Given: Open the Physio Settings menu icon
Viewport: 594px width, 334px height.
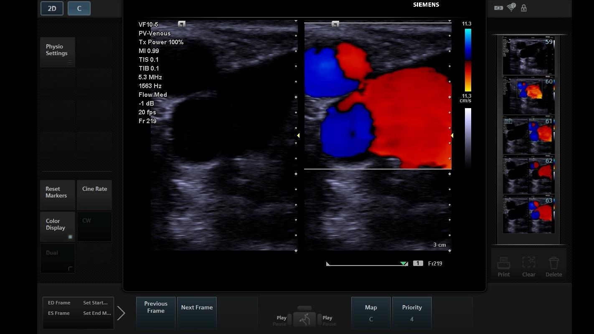Looking at the screenshot, I should tap(70, 62).
